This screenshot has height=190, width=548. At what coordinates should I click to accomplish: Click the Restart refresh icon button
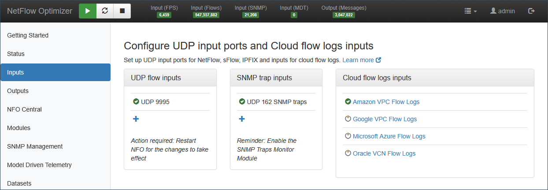(105, 11)
